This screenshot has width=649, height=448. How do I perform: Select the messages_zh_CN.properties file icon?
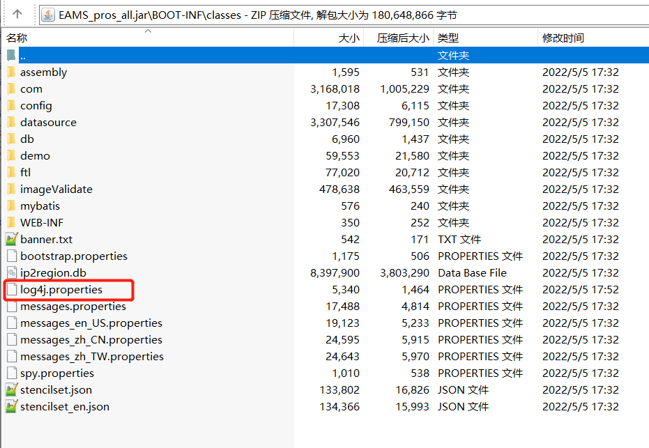coord(12,339)
